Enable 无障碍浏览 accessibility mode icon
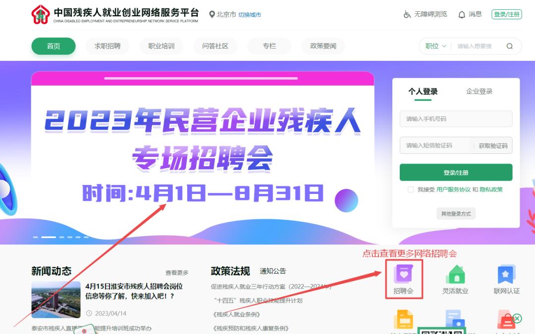The width and height of the screenshot is (535, 334). pos(407,14)
